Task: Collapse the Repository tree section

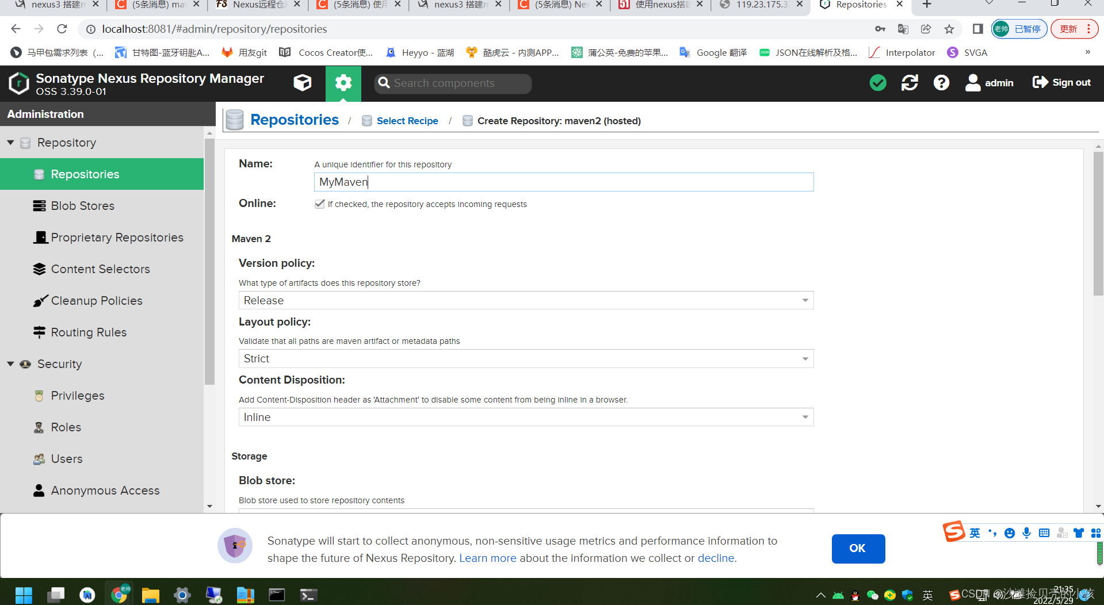Action: point(10,143)
